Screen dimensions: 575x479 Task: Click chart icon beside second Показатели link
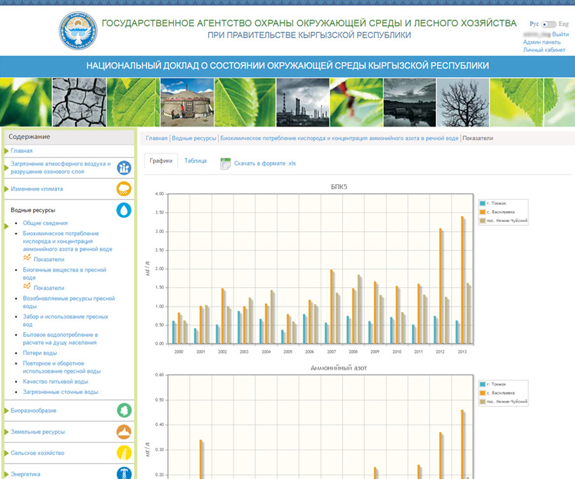tap(27, 287)
